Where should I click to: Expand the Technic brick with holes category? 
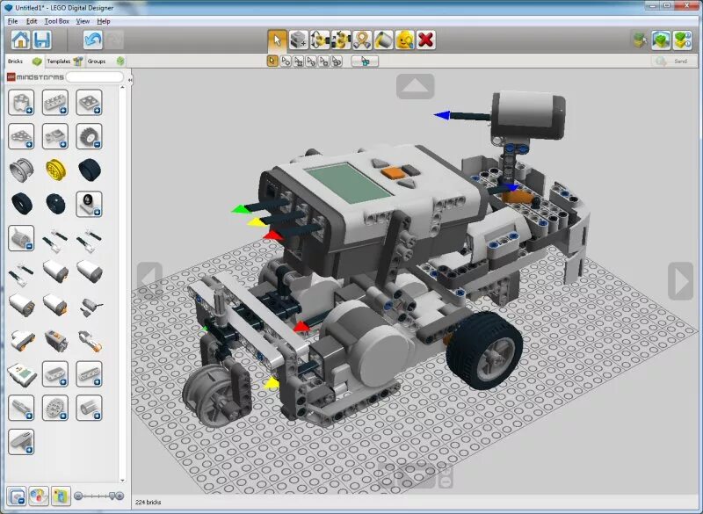[55, 102]
